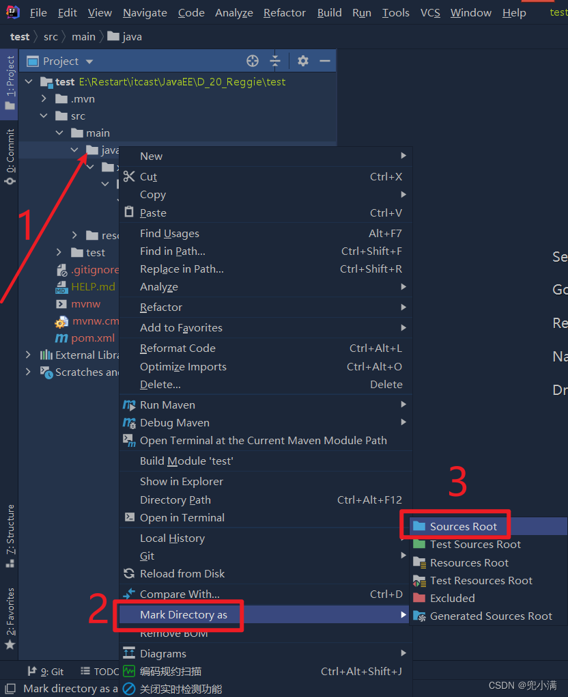Choose Sources Root from submenu
Image resolution: width=568 pixels, height=697 pixels.
pyautogui.click(x=489, y=526)
